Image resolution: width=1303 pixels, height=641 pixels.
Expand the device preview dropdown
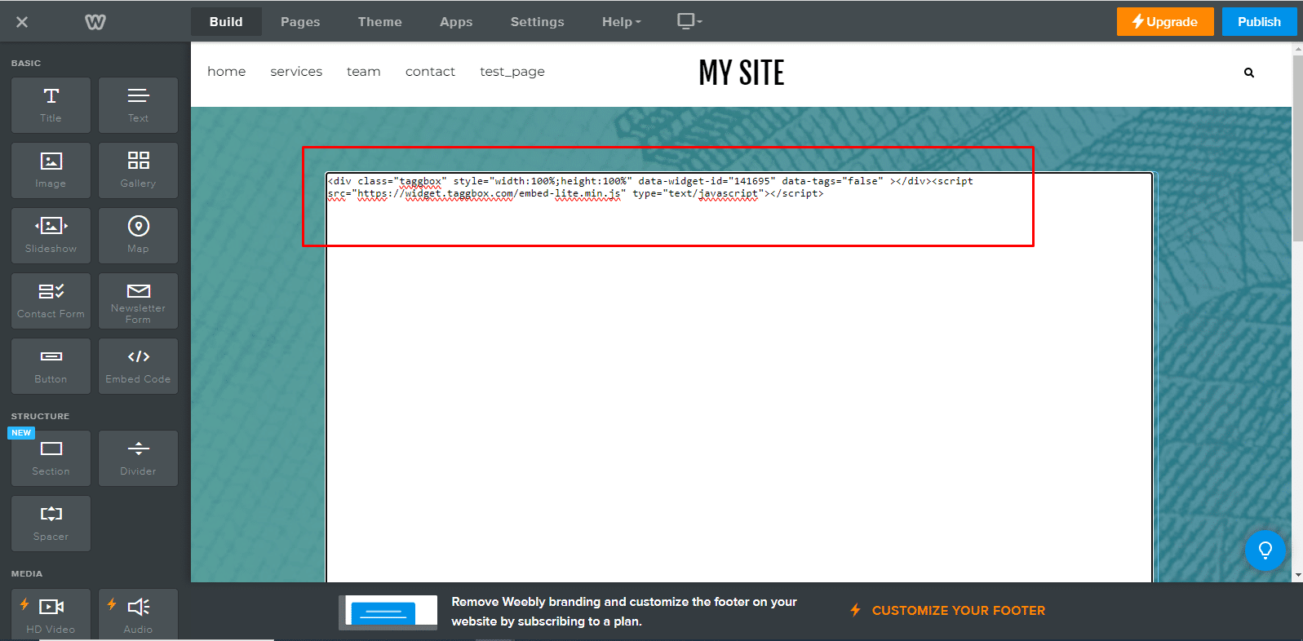(x=689, y=21)
